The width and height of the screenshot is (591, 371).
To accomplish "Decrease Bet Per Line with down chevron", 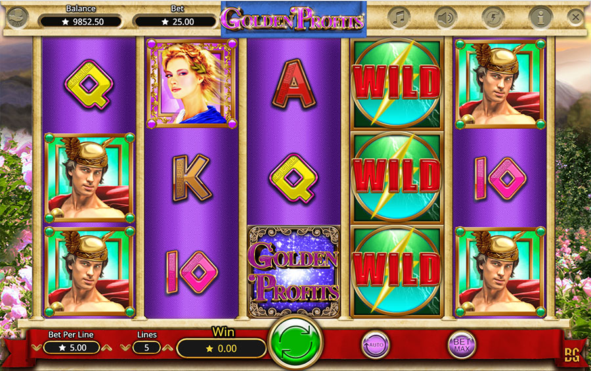I will click(x=37, y=347).
